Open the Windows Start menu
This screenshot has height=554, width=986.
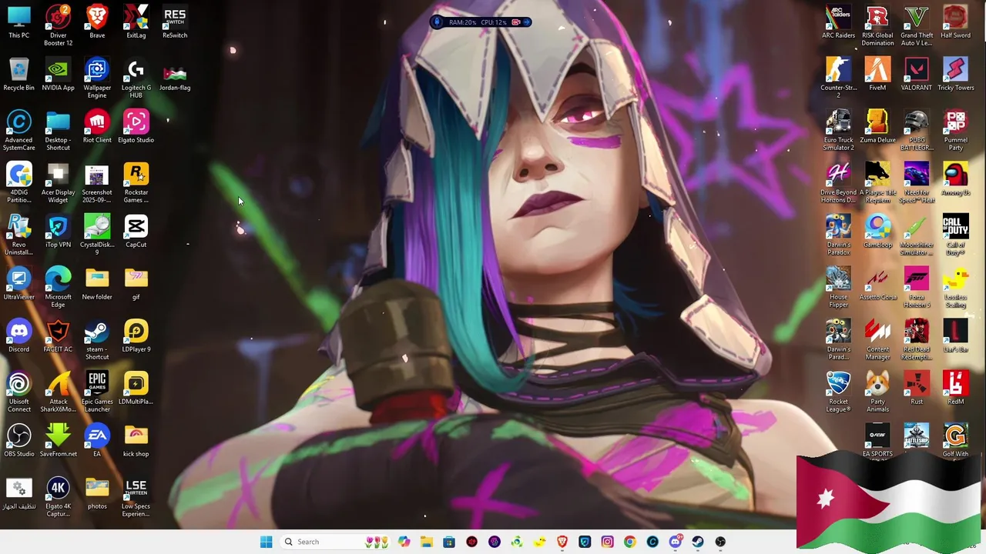tap(266, 542)
